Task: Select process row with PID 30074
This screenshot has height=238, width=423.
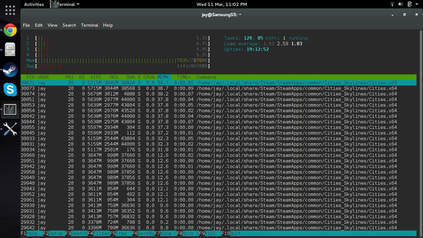Action: coord(219,94)
